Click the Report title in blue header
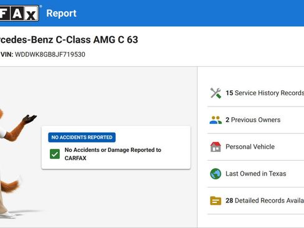The image size is (304, 228). tap(61, 14)
